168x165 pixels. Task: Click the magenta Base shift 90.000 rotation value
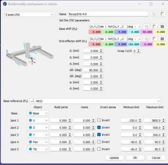click(x=146, y=32)
